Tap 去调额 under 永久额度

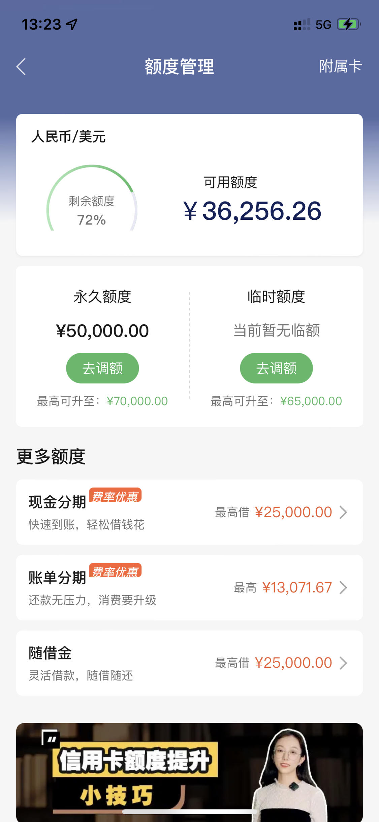(x=102, y=368)
